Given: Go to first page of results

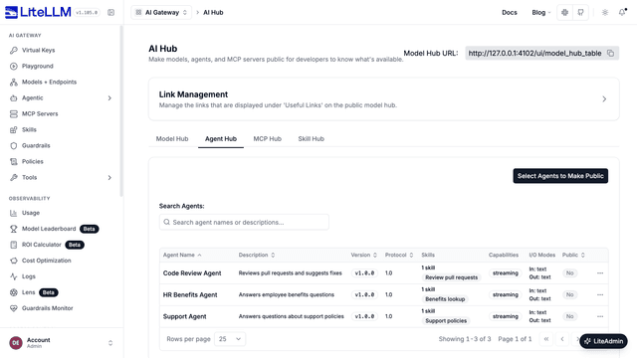Looking at the screenshot, I should (546, 339).
